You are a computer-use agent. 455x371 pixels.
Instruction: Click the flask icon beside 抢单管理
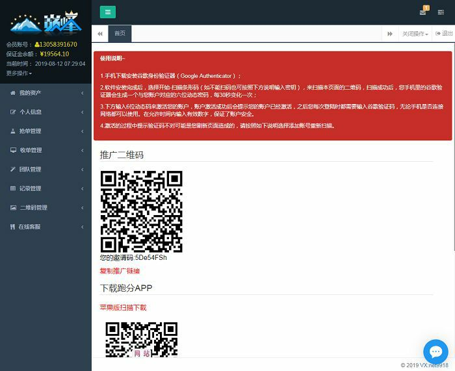click(13, 131)
